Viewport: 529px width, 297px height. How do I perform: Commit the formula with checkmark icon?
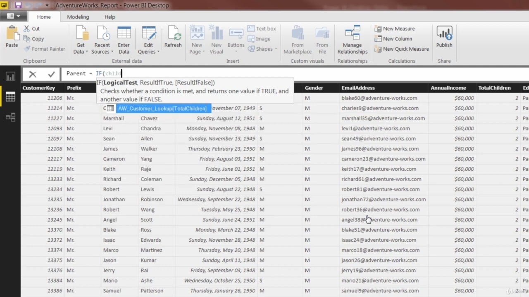[51, 74]
